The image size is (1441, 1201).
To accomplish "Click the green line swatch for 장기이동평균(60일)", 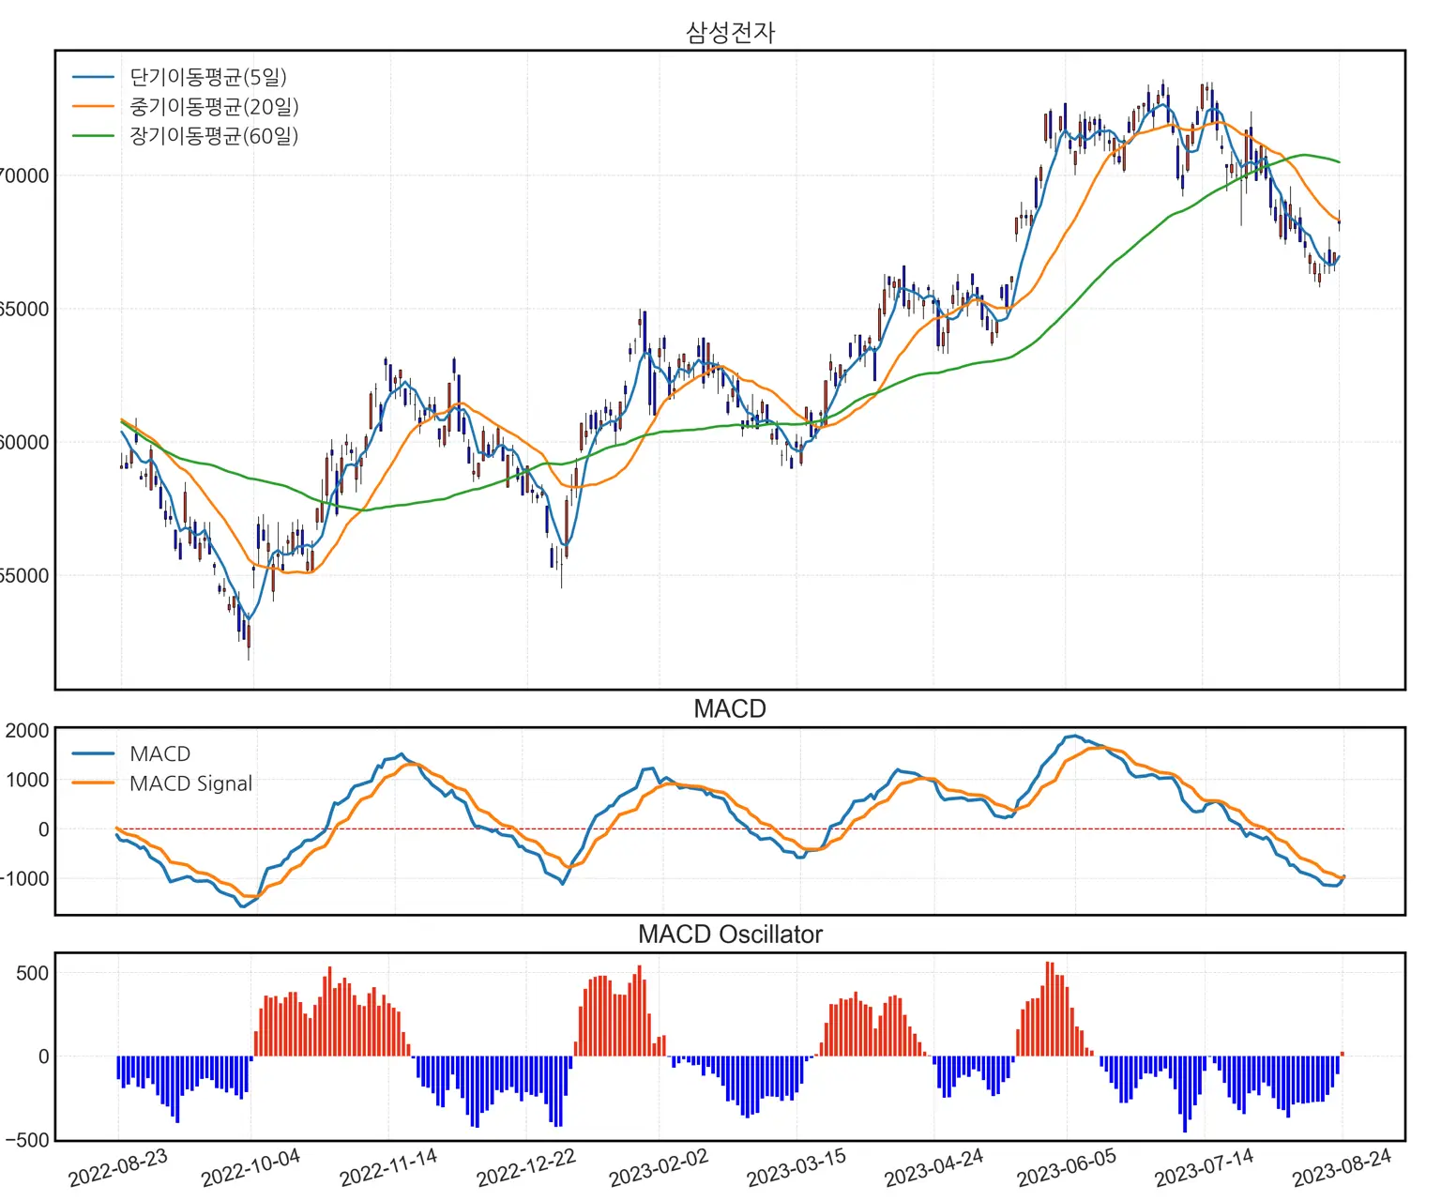I will (93, 136).
